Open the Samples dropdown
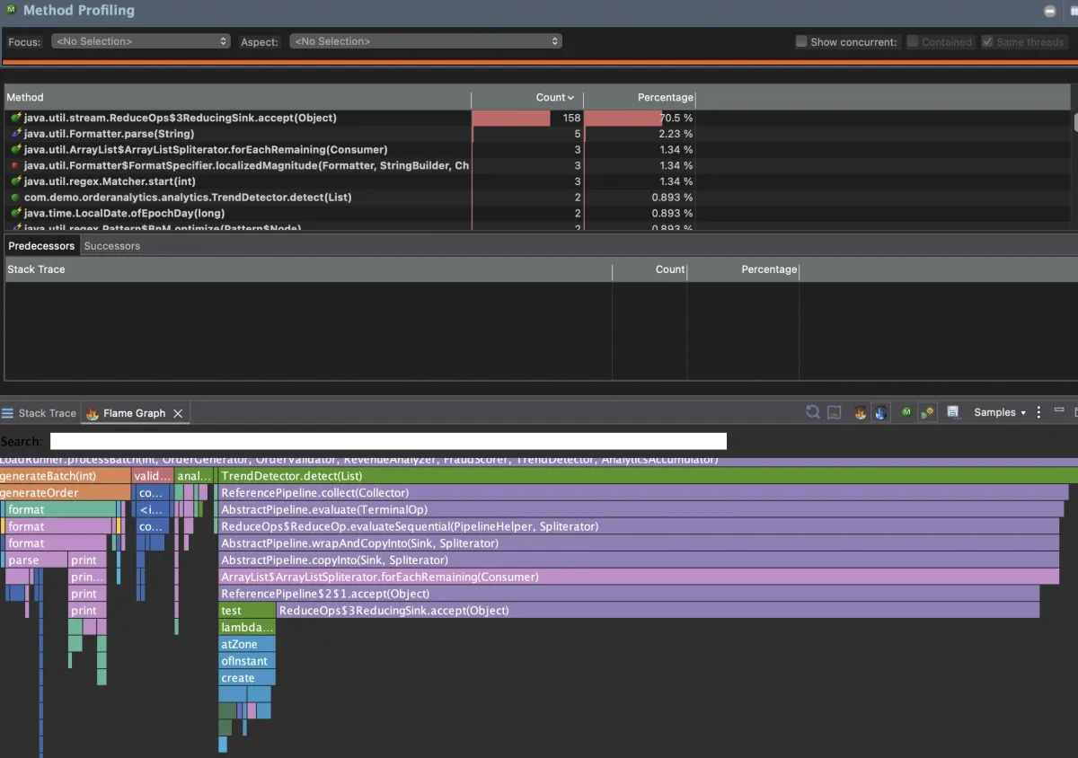This screenshot has height=758, width=1078. click(x=997, y=412)
